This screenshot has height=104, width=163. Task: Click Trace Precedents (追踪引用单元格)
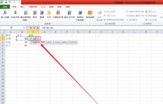135,12
